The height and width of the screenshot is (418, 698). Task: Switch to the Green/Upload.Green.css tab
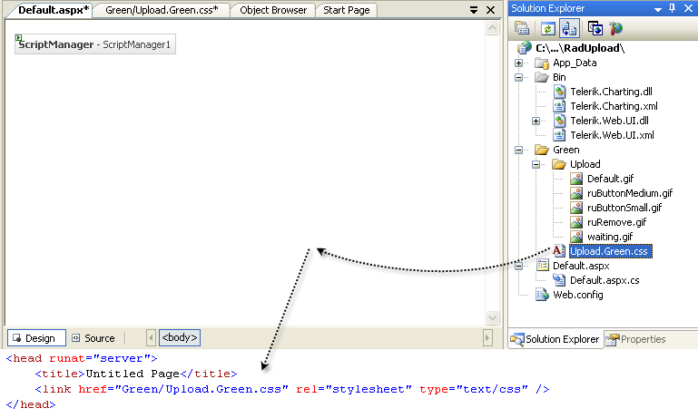click(162, 10)
